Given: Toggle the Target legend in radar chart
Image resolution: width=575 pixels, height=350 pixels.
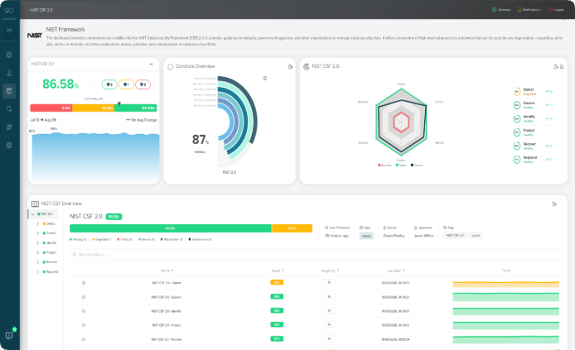Looking at the screenshot, I should pyautogui.click(x=401, y=165).
